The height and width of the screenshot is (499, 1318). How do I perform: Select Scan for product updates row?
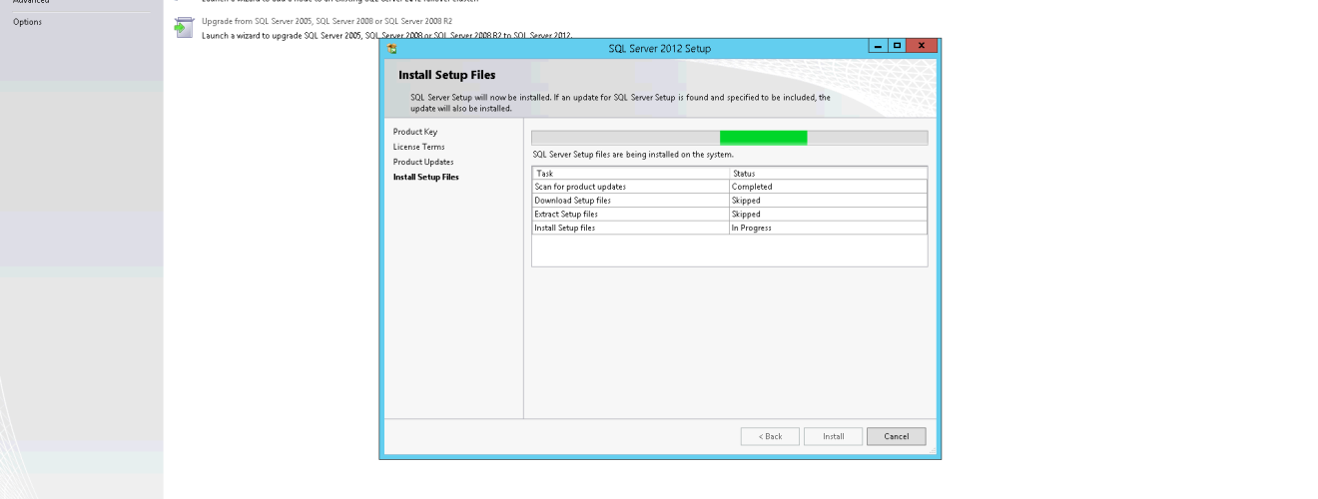(x=729, y=187)
